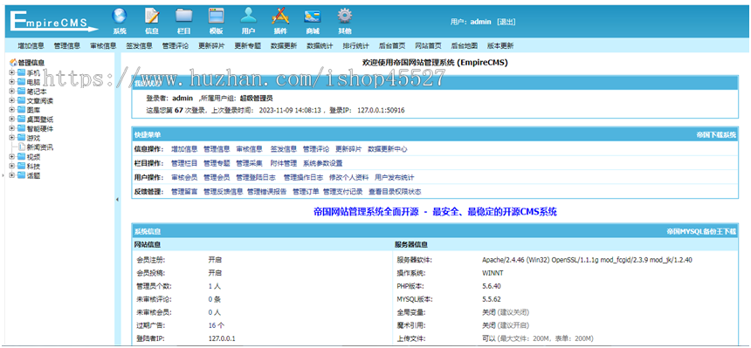Viewport: 751px width, 348px height.
Task: Open 数据更新中心 in the quick menu
Action: (388, 149)
